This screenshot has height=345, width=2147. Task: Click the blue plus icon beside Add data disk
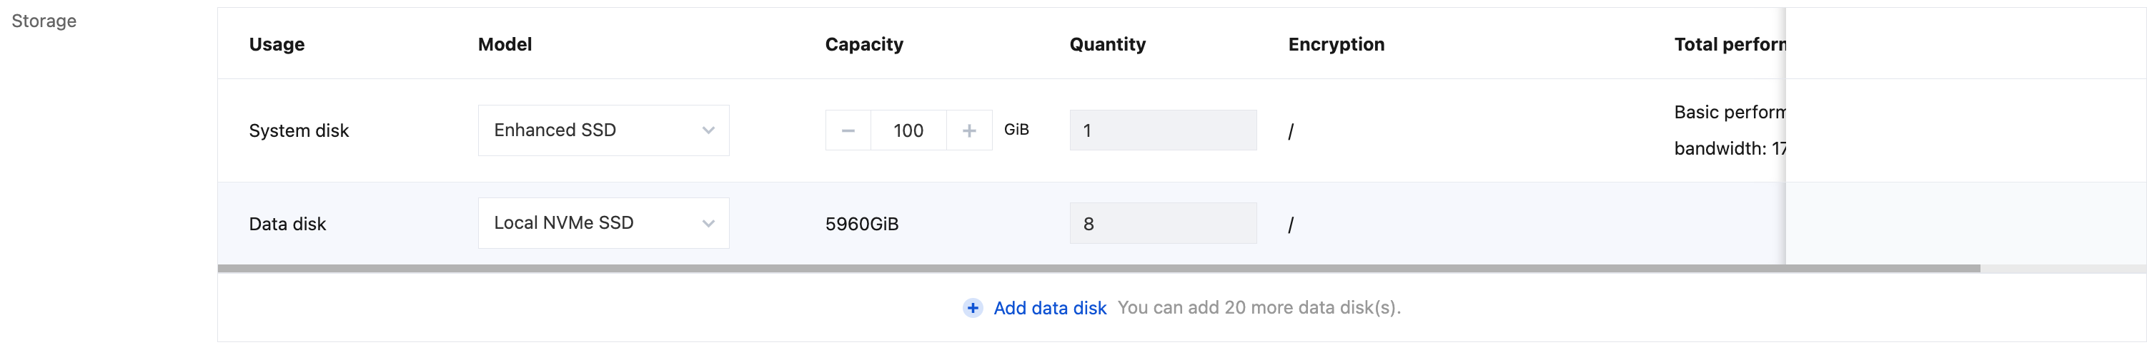(972, 308)
